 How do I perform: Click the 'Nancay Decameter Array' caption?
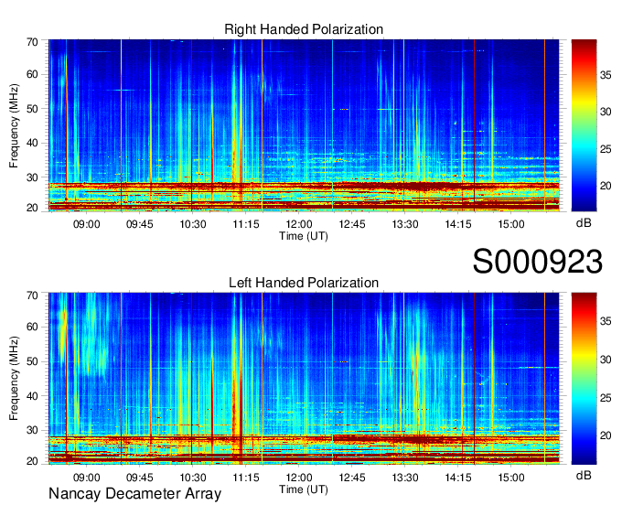134,494
